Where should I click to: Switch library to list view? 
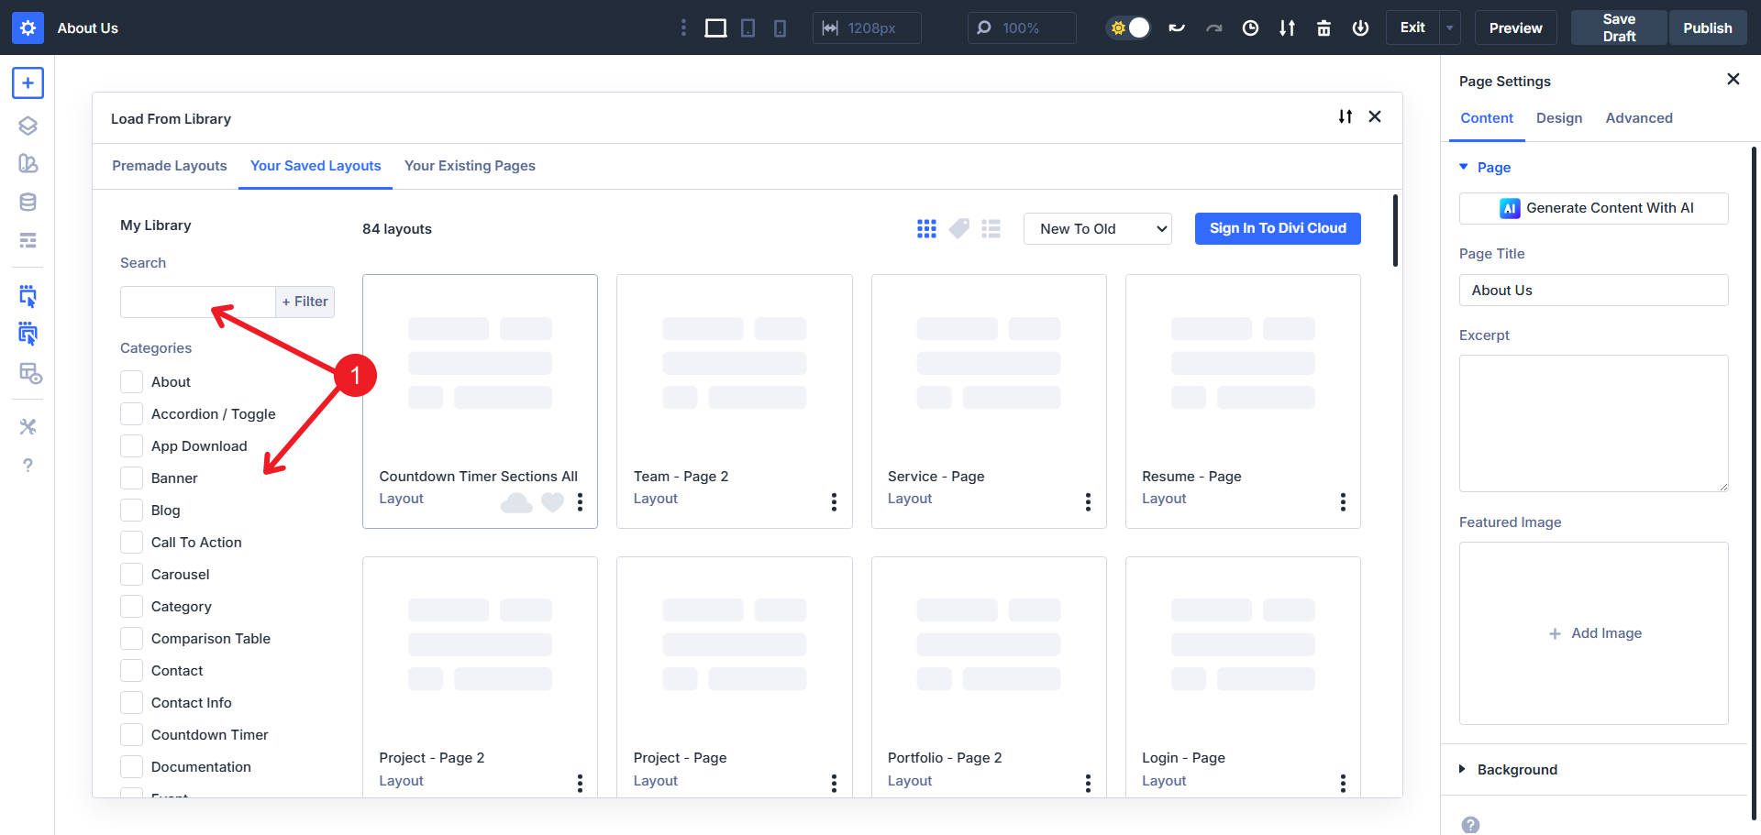pyautogui.click(x=991, y=228)
